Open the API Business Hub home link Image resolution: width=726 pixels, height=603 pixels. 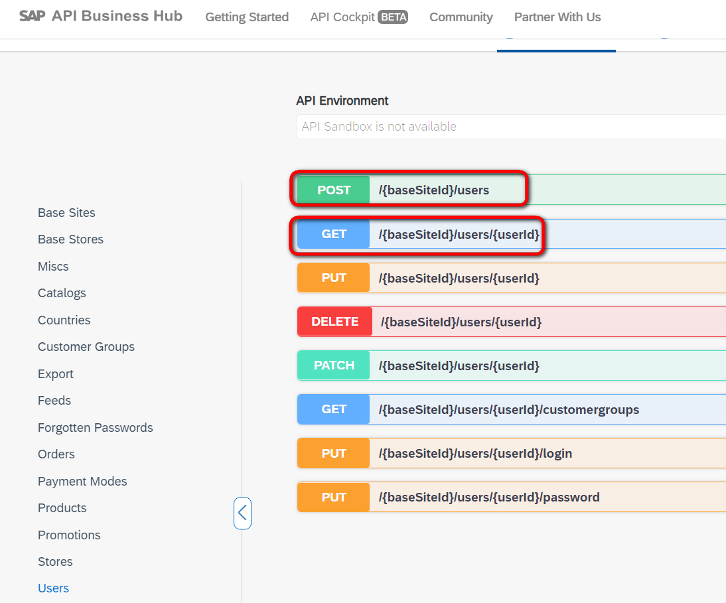117,16
